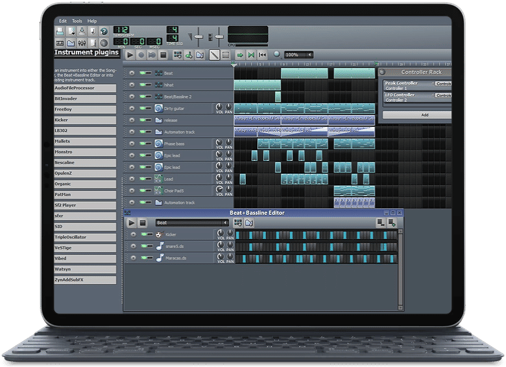Select the Draw mode pencil tool

pyautogui.click(x=214, y=55)
